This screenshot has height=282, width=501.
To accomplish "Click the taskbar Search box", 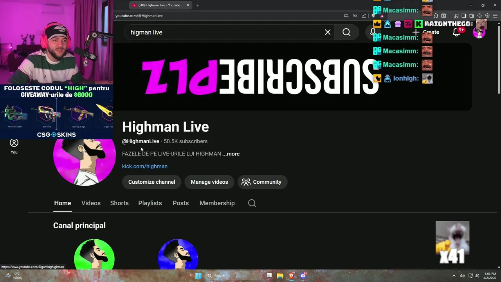I will (x=234, y=276).
